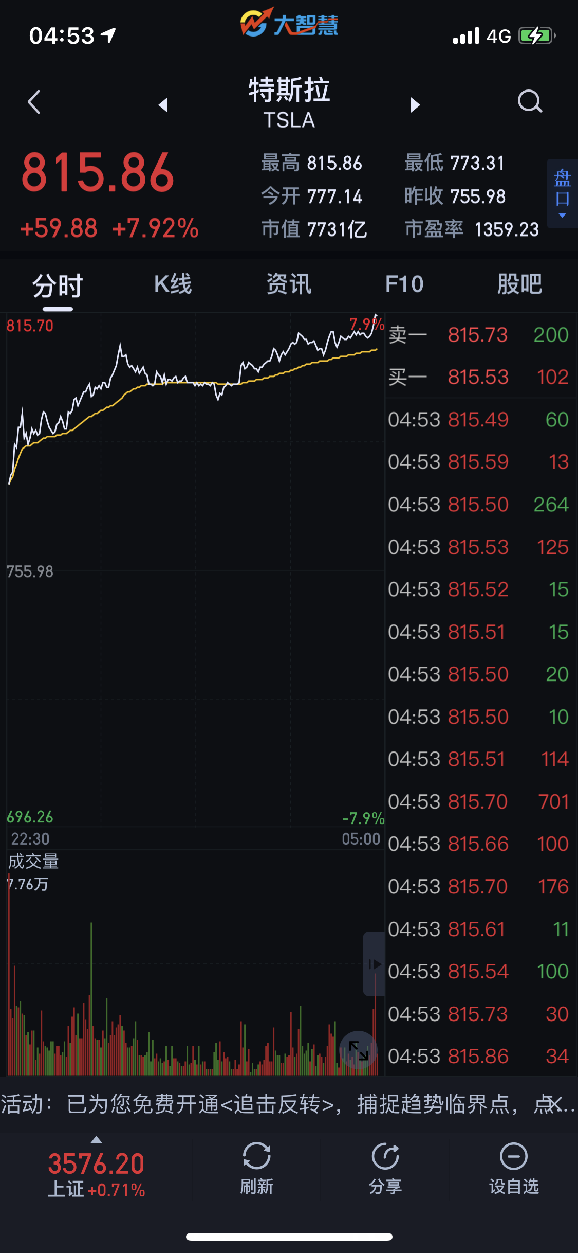This screenshot has width=578, height=1253.
Task: Switch to the 分时 tab
Action: 58,285
